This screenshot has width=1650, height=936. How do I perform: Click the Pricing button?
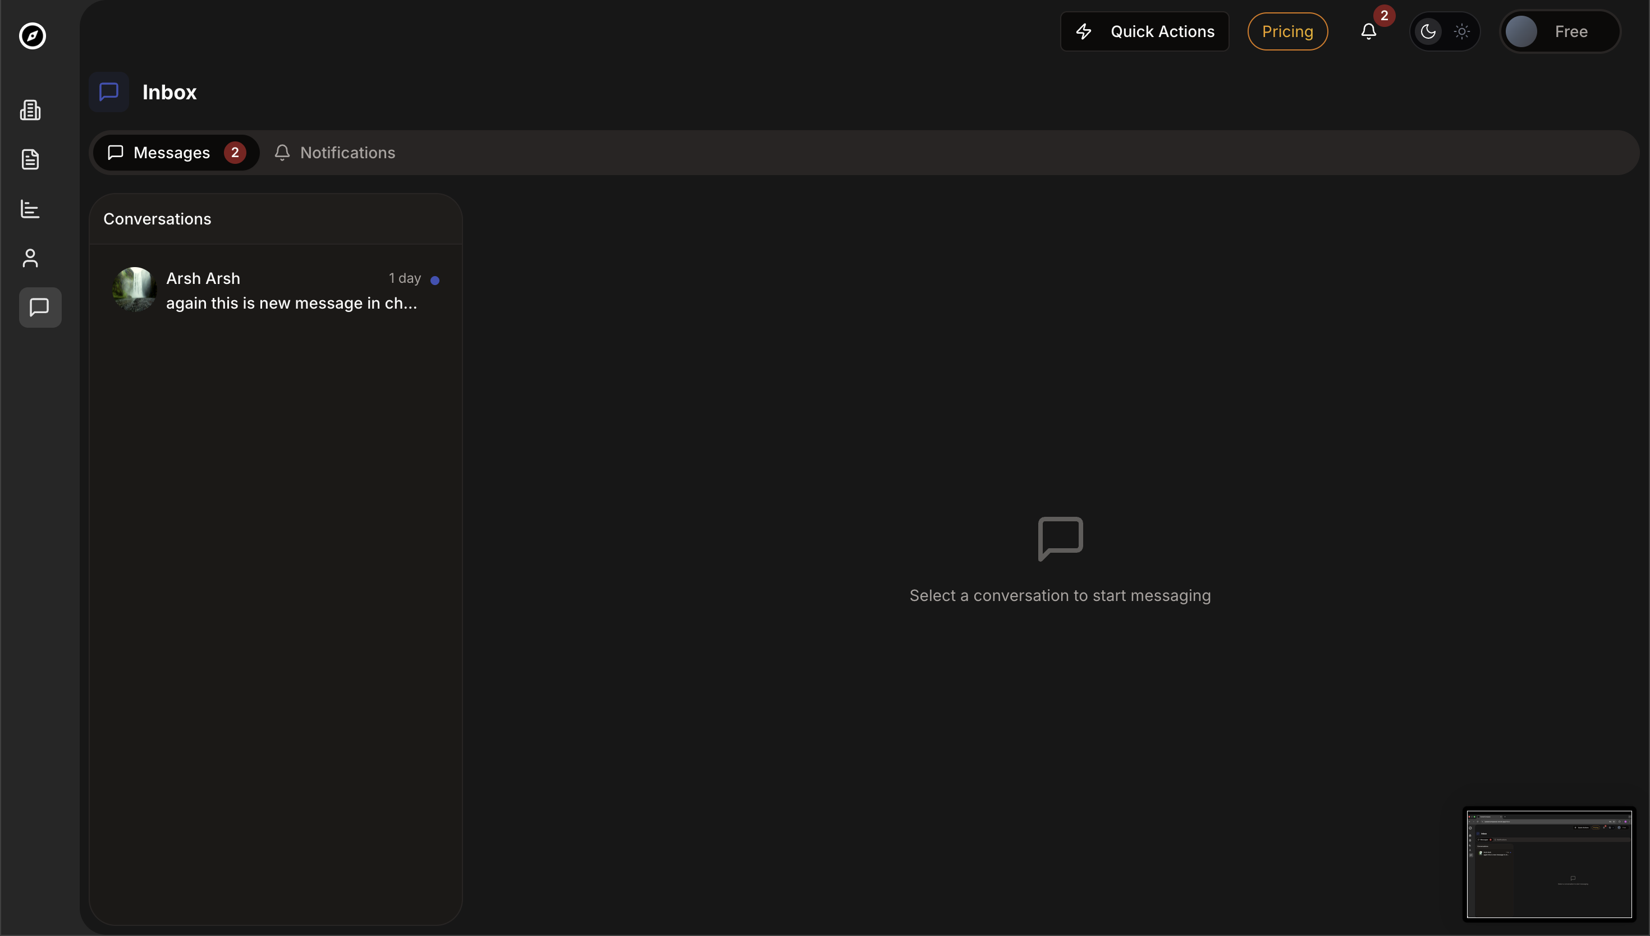point(1287,31)
